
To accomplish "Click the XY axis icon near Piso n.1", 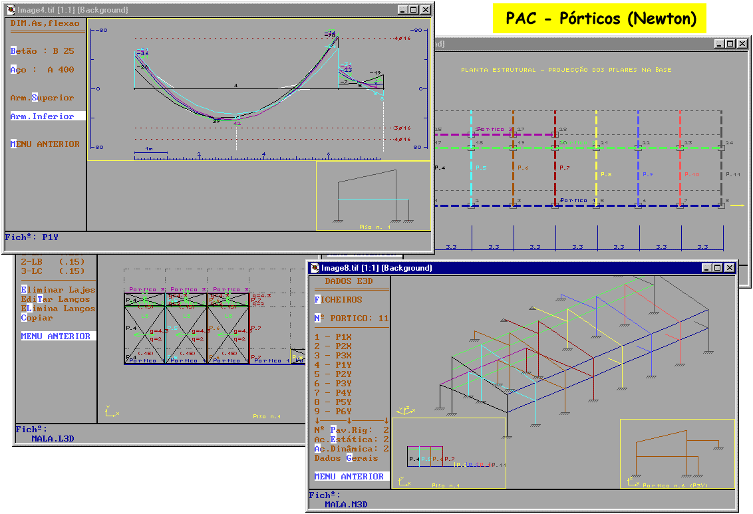I will coord(110,412).
